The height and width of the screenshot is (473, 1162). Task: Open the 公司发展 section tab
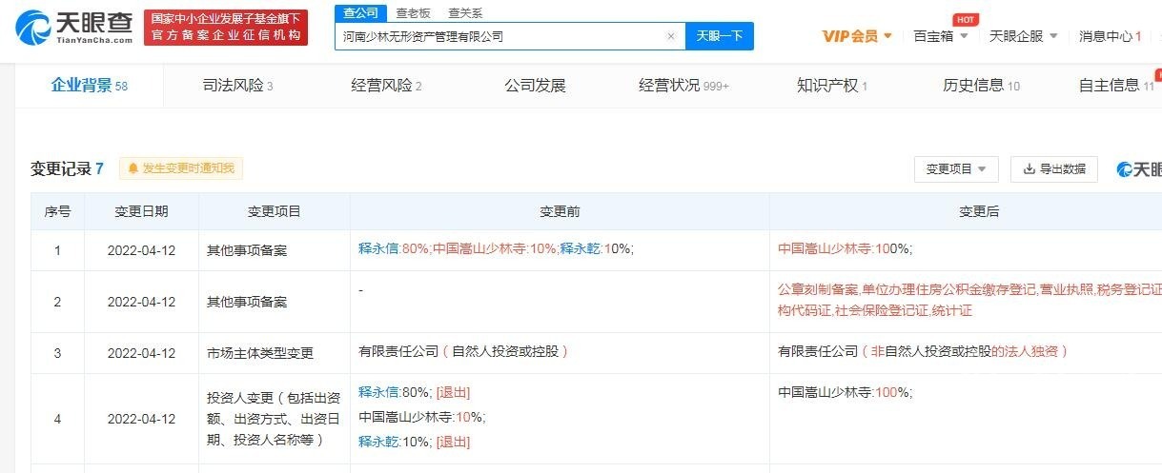535,86
